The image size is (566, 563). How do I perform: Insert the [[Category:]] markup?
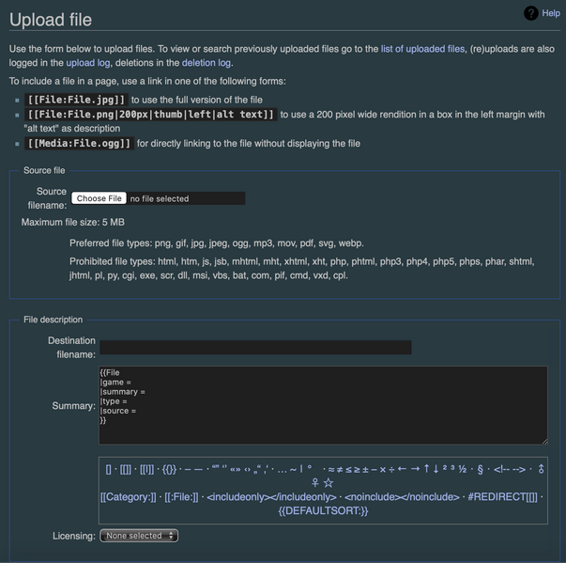click(x=128, y=496)
